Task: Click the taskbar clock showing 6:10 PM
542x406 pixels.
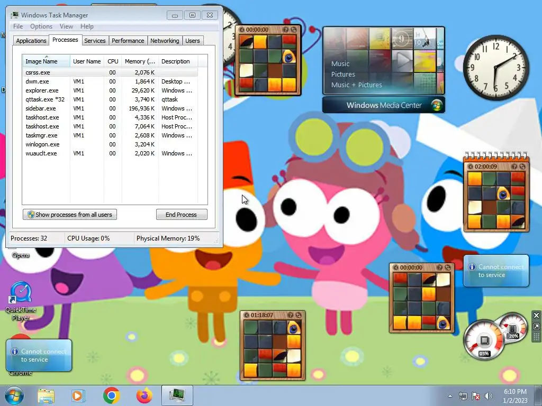Action: (515, 396)
